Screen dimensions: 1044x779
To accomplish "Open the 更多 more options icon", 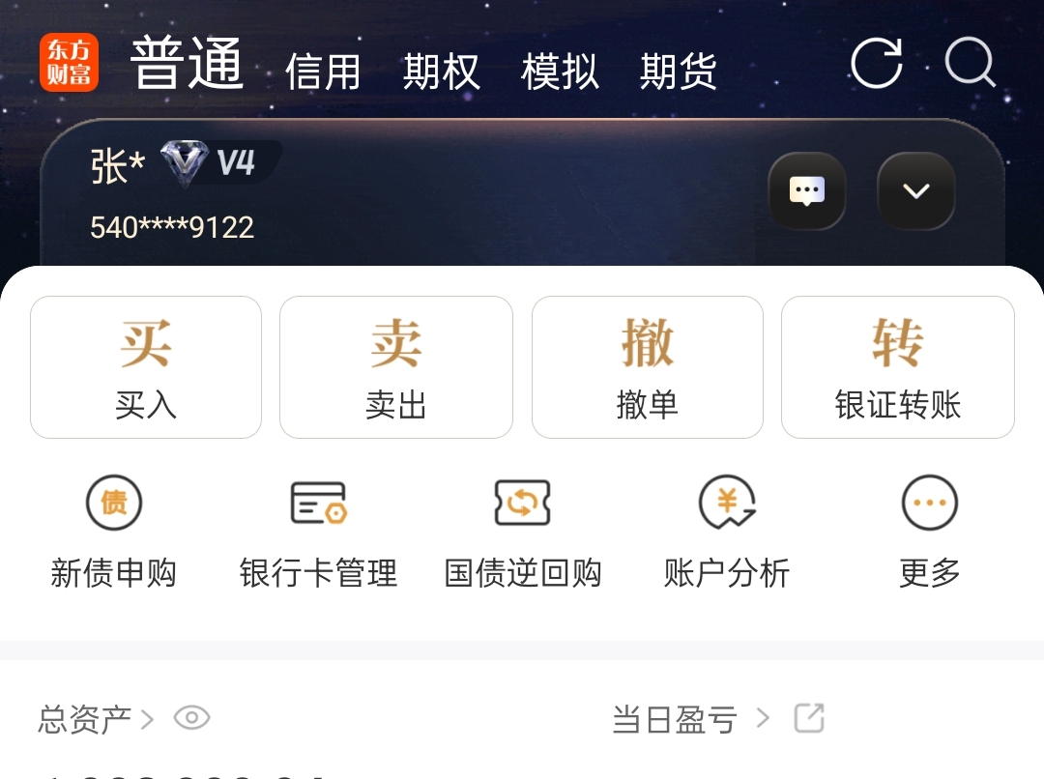I will point(930,534).
